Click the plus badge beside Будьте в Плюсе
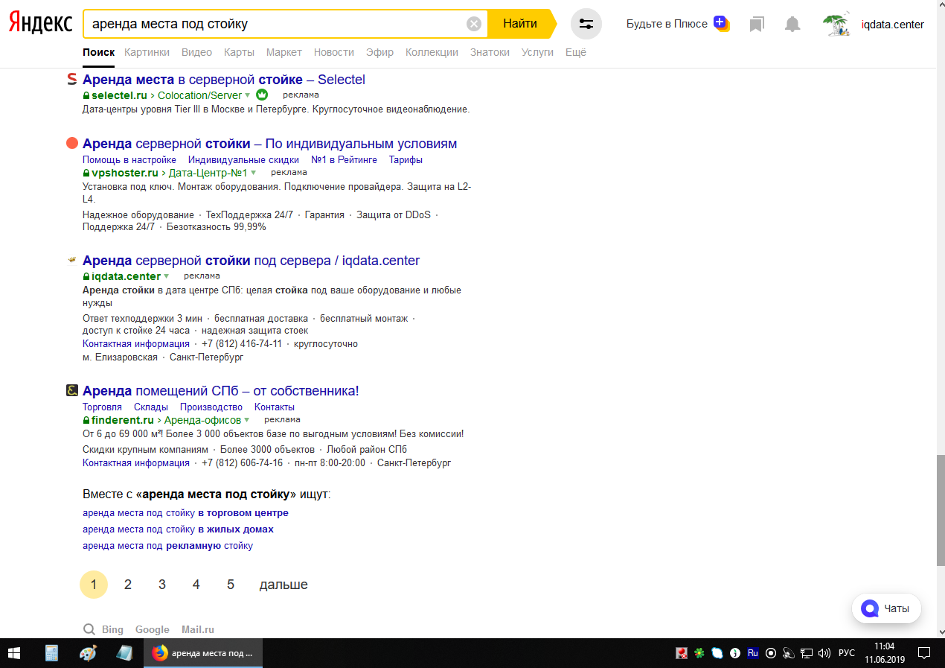 point(721,23)
